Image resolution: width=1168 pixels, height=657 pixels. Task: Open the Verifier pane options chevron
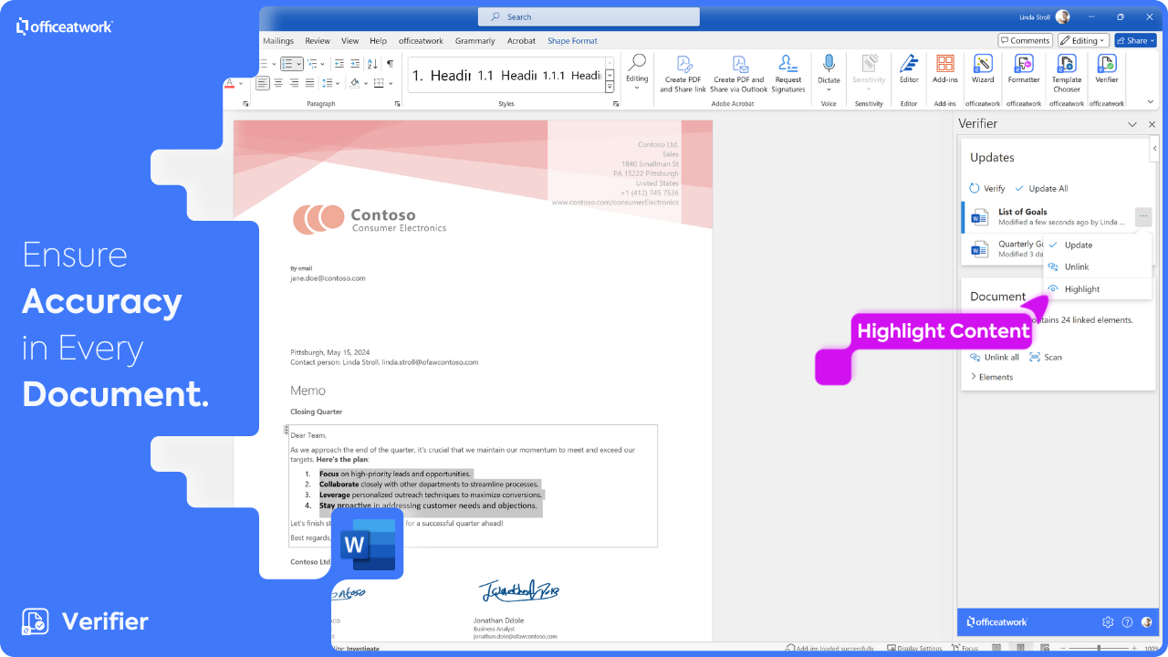click(1132, 124)
